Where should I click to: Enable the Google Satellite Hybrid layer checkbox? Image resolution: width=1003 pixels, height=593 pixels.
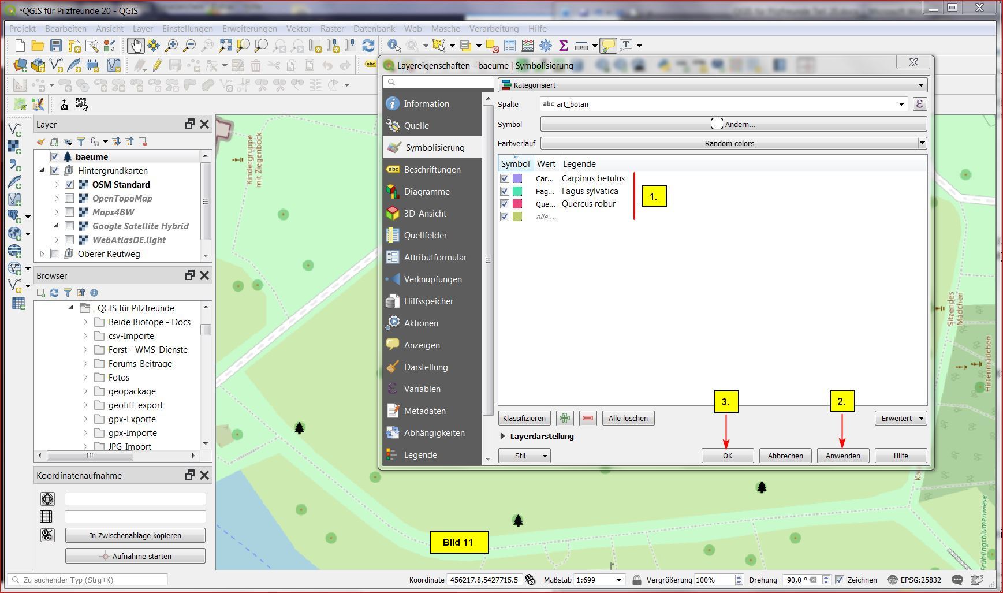(x=69, y=226)
